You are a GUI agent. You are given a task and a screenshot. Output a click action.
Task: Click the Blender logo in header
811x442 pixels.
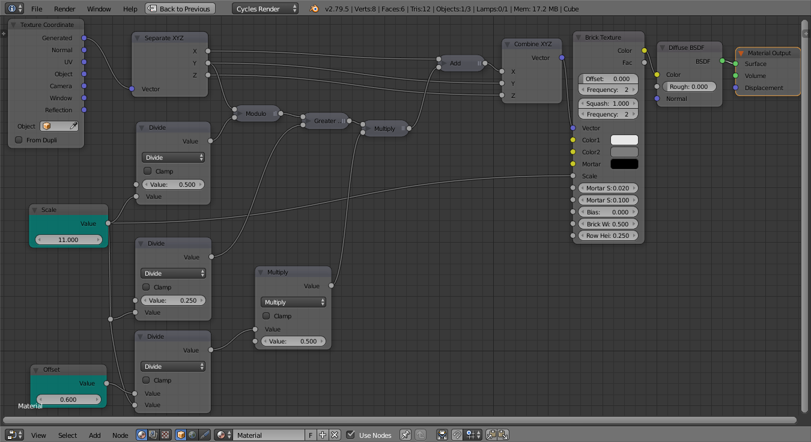314,8
